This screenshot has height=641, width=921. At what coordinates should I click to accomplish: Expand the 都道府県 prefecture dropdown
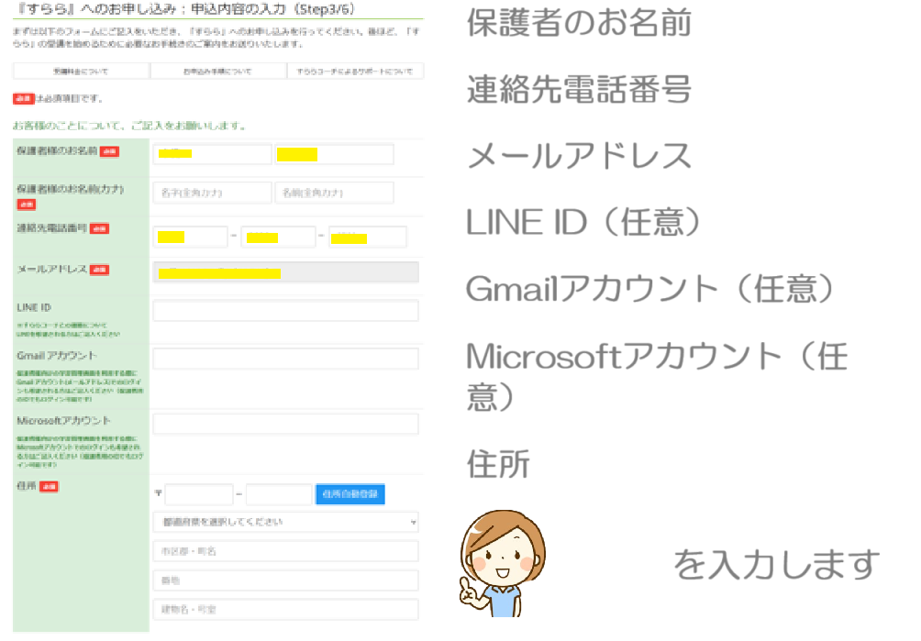point(285,522)
